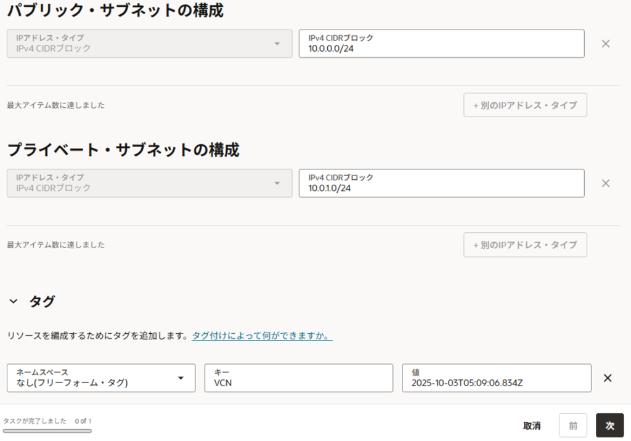Remove the private subnet CIDR block row
This screenshot has width=631, height=441.
coord(605,184)
